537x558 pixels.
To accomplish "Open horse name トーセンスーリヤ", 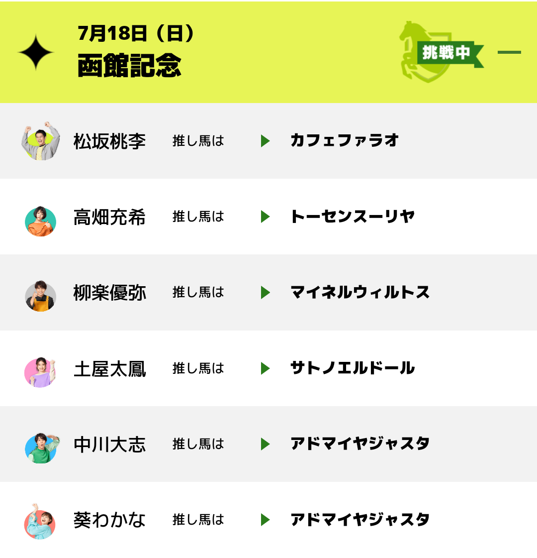I will [x=353, y=217].
